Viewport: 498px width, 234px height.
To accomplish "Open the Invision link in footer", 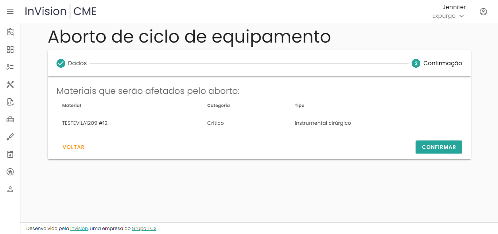I will click(x=79, y=229).
